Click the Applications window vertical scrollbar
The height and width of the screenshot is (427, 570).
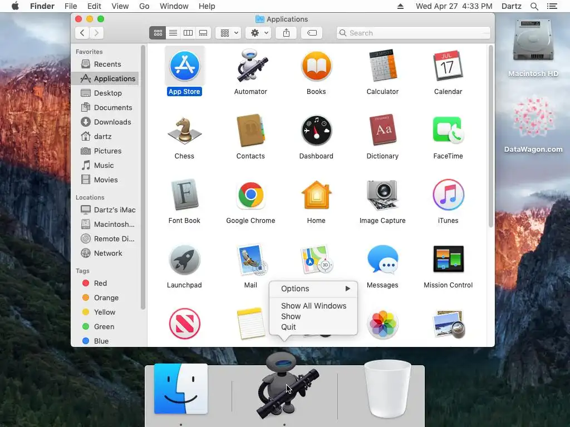pos(491,137)
